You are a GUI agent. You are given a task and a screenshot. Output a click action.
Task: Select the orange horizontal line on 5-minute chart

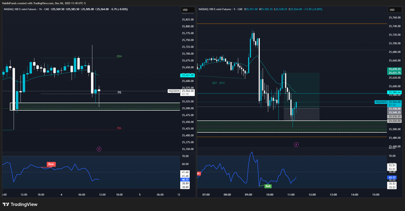coord(292,24)
